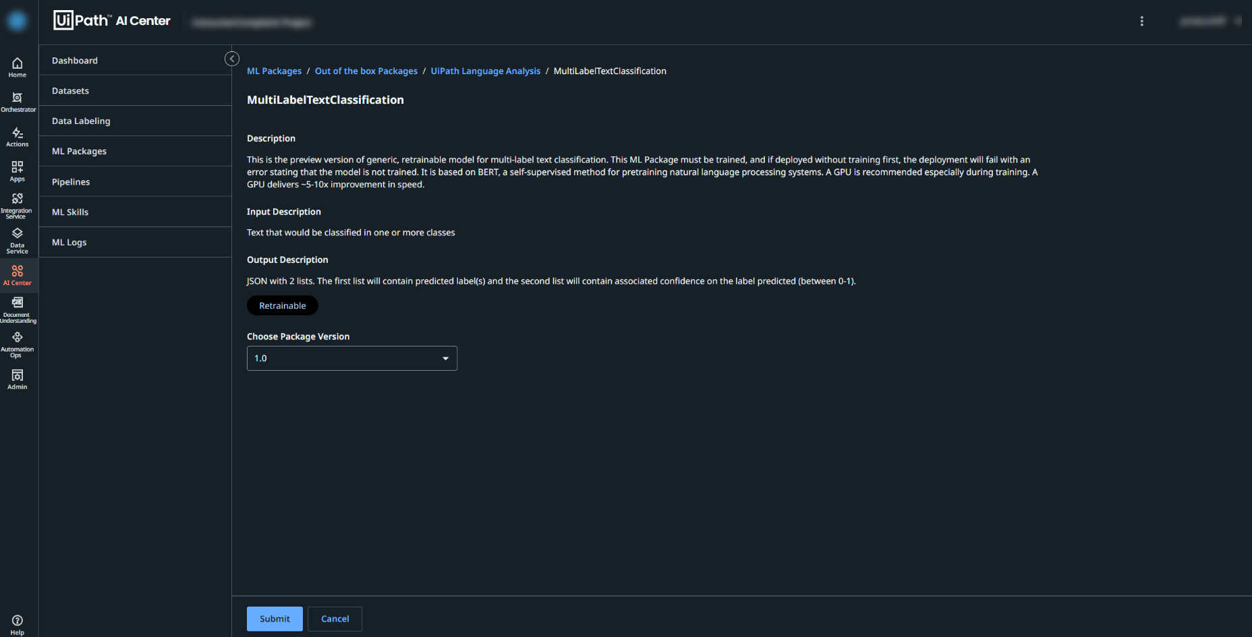Select the AI Center rail icon
This screenshot has width=1252, height=637.
pyautogui.click(x=18, y=275)
